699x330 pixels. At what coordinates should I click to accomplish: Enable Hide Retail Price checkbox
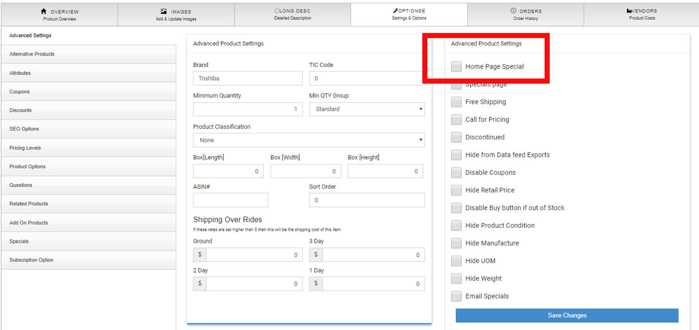456,190
